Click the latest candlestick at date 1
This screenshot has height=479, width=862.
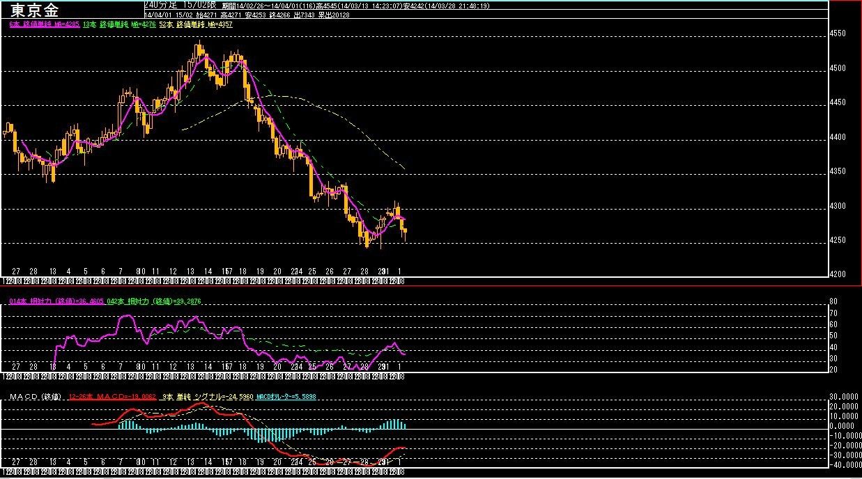pyautogui.click(x=404, y=235)
